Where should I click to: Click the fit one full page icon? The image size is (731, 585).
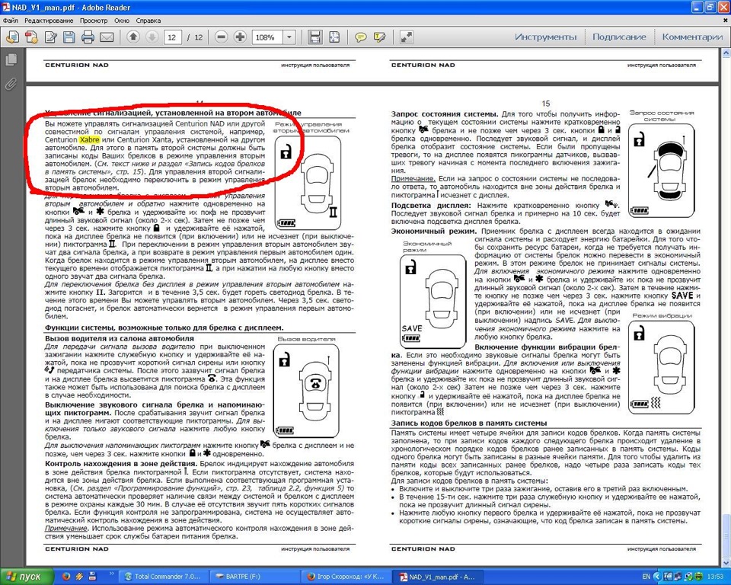[334, 37]
